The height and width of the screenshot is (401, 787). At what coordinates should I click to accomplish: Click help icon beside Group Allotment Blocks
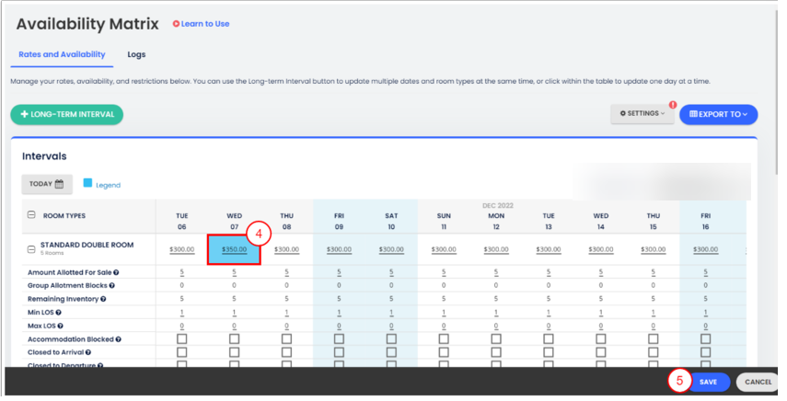[x=112, y=286]
